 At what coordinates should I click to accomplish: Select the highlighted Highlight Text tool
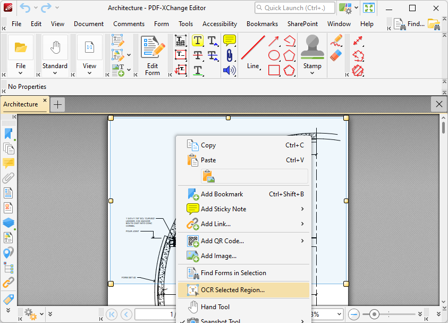[x=198, y=40]
